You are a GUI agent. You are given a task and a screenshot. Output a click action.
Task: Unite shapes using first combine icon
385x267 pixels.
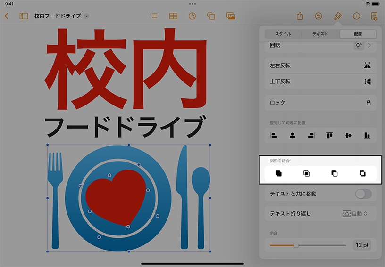[x=278, y=173]
